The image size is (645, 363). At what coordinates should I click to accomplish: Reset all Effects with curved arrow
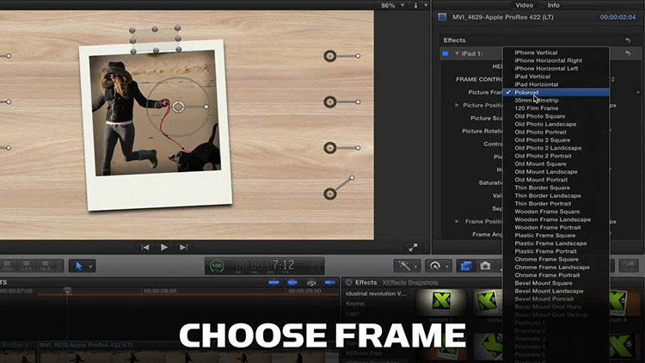coord(628,40)
